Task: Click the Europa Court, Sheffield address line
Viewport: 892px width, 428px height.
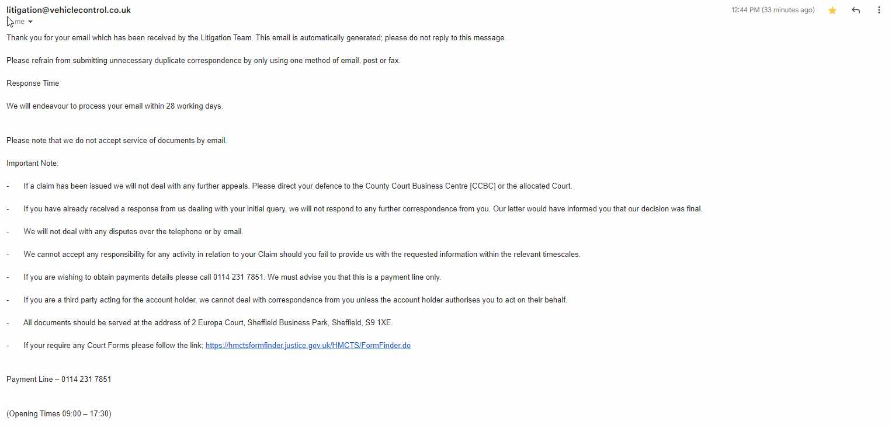Action: click(x=208, y=323)
